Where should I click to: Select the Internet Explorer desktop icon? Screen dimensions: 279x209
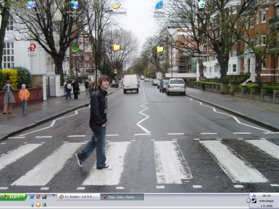(159, 9)
